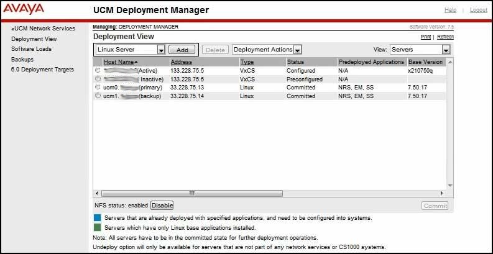Viewport: 493px width, 254px height.
Task: Click base version 7.50.17 in ucm0 row
Action: point(417,88)
